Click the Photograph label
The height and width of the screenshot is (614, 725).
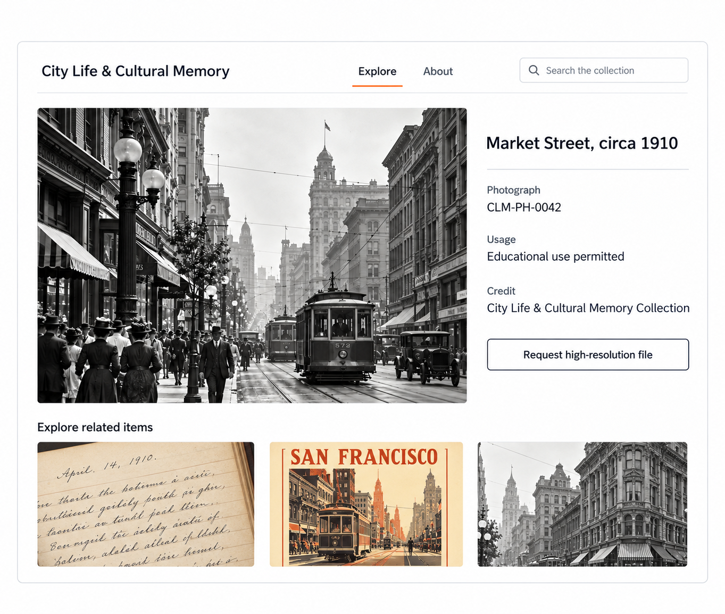tap(513, 190)
